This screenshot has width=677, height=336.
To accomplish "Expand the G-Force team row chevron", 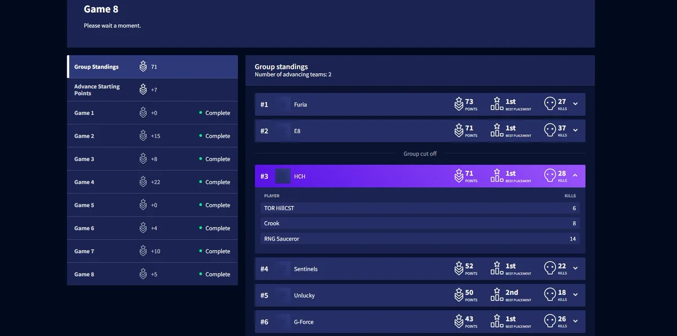I will (x=575, y=322).
